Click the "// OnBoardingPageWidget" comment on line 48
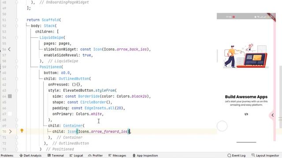The image size is (282, 158). click(64, 2)
